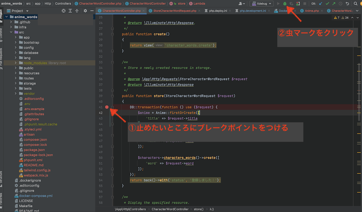This screenshot has width=362, height=212.
Task: Rollback changes with undo arrow icon
Action: tap(347, 4)
